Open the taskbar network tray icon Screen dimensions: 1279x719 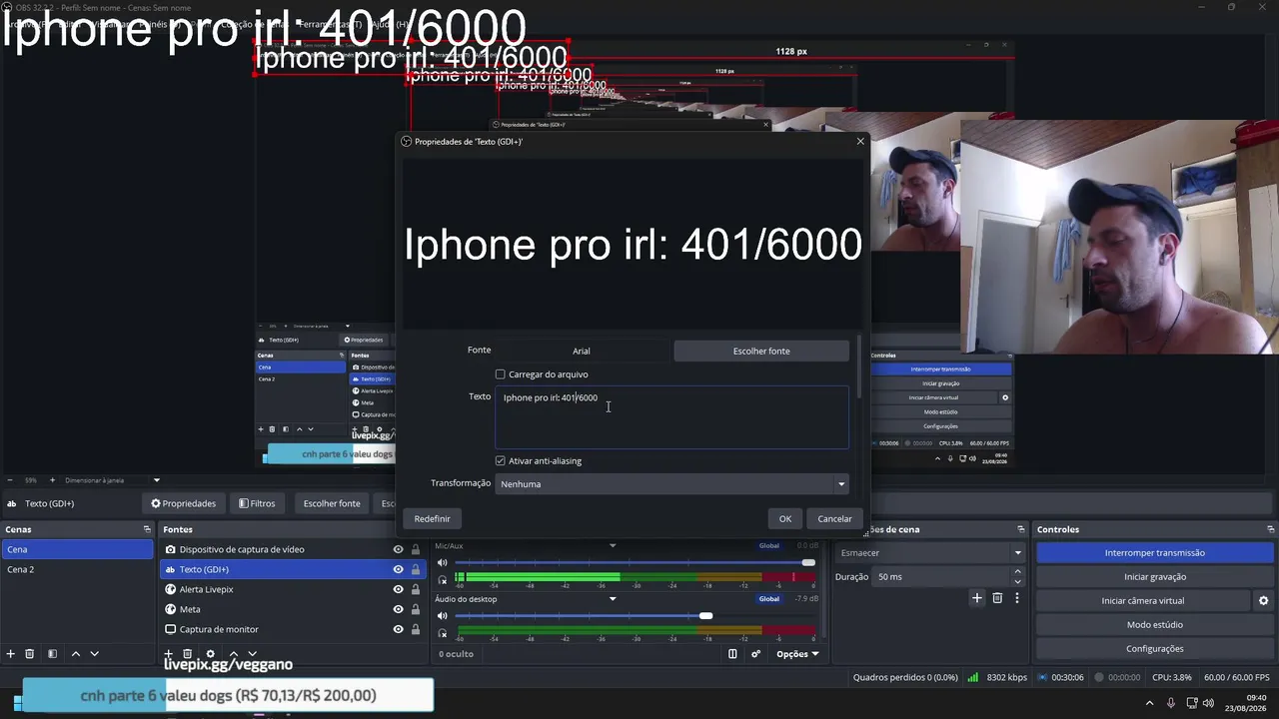(1190, 703)
